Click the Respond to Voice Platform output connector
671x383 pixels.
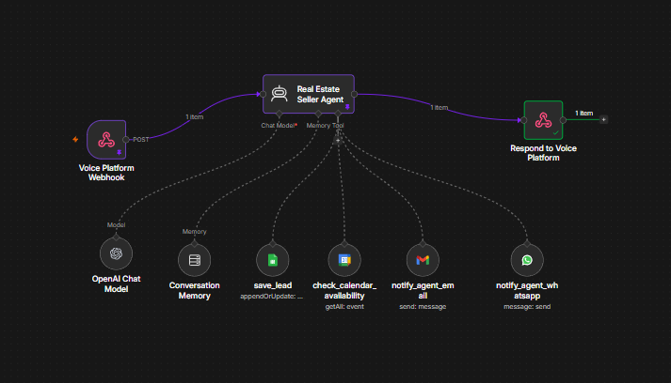(x=563, y=120)
